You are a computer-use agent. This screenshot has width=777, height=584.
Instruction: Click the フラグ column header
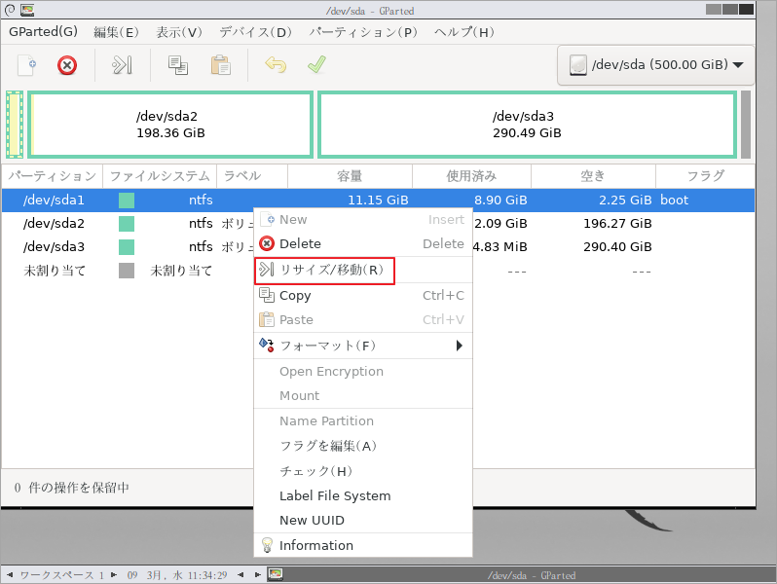tap(706, 176)
